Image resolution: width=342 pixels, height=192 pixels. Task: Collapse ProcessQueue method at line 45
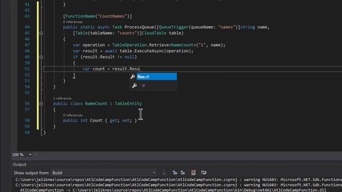coord(41,33)
